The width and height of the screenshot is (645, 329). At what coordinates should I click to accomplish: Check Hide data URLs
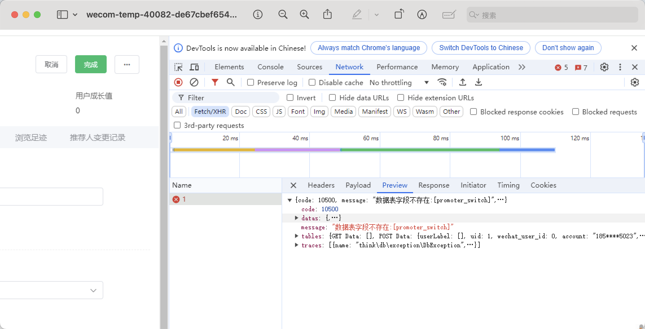pos(332,98)
